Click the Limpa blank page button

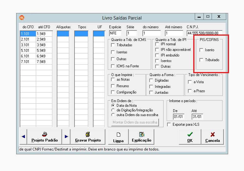pyautogui.click(x=118, y=137)
